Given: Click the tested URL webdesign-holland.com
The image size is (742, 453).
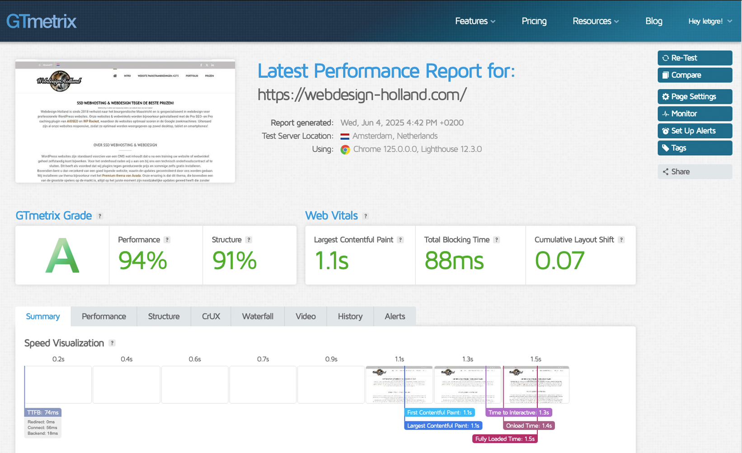Looking at the screenshot, I should tap(362, 95).
